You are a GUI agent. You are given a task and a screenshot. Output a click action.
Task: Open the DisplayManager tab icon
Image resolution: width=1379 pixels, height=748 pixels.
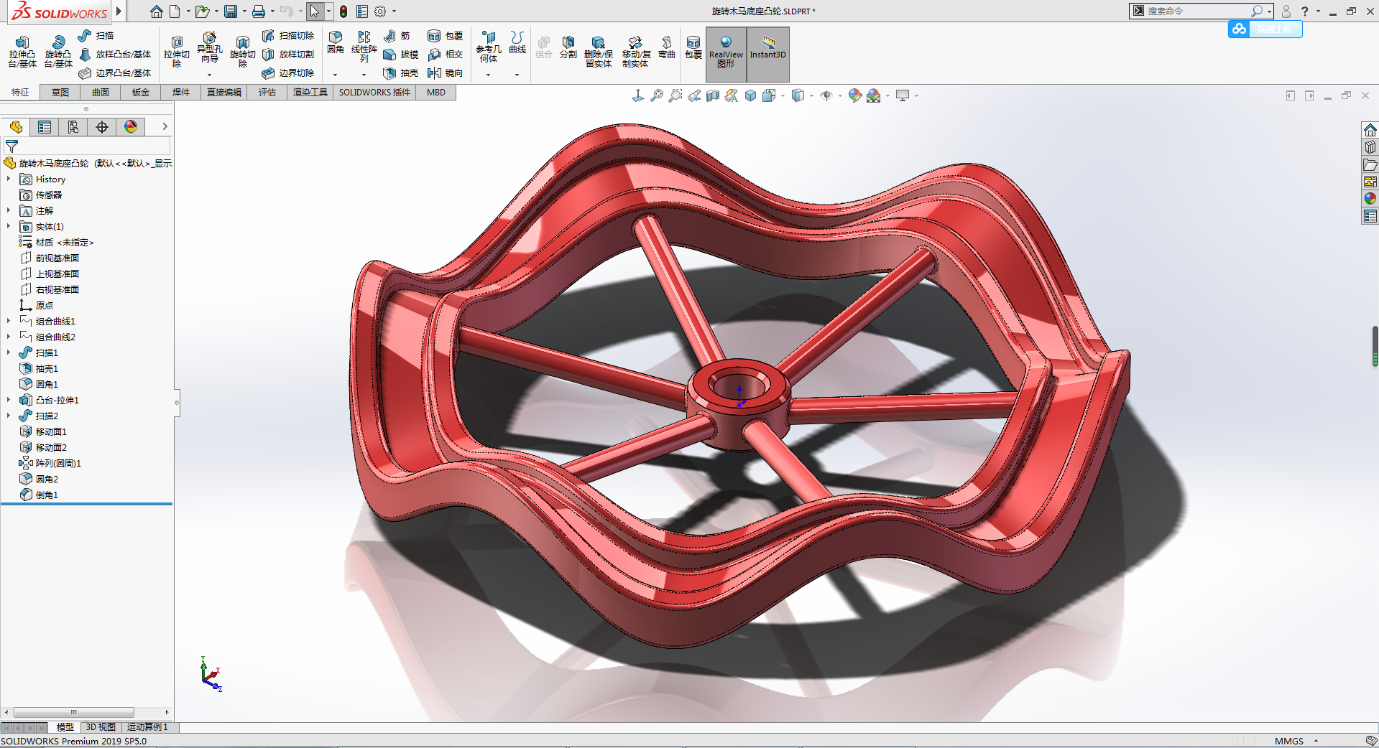131,127
